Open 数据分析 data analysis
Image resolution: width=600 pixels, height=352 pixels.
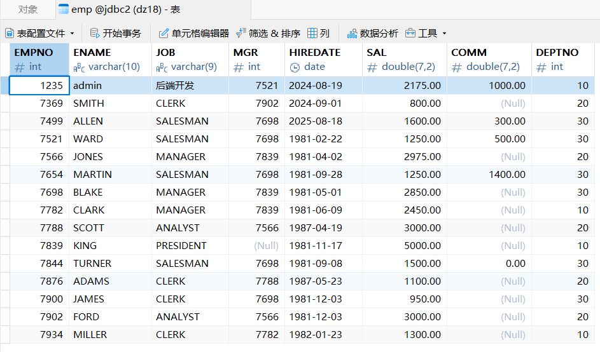pyautogui.click(x=372, y=33)
